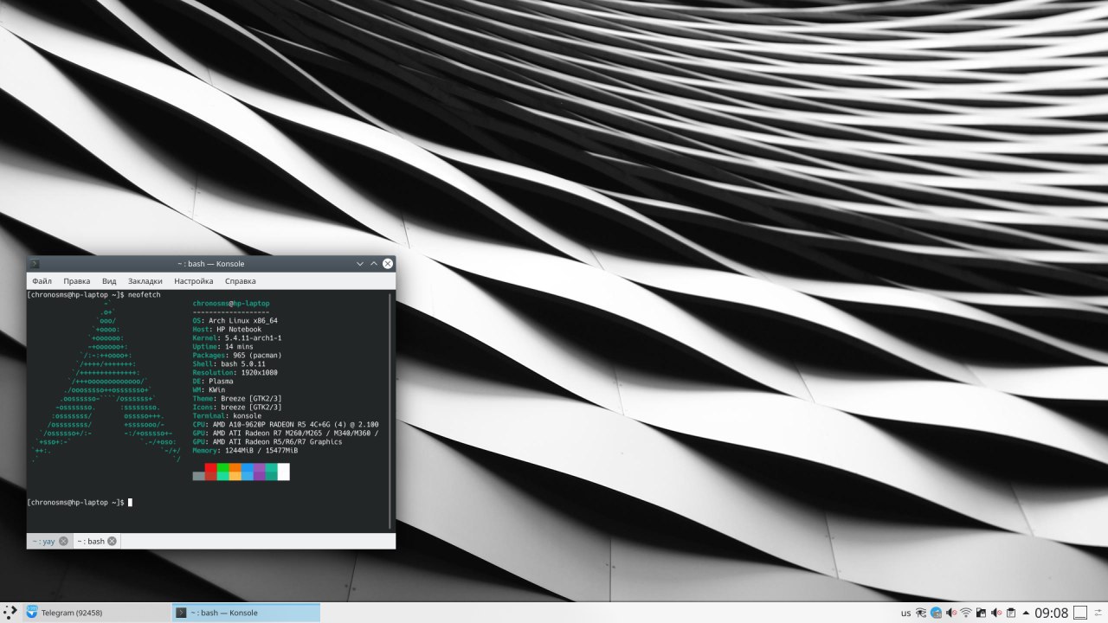Open the Закладки menu
This screenshot has width=1108, height=623.
point(145,281)
